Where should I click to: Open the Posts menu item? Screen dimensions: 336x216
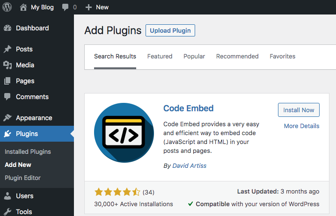[x=24, y=49]
